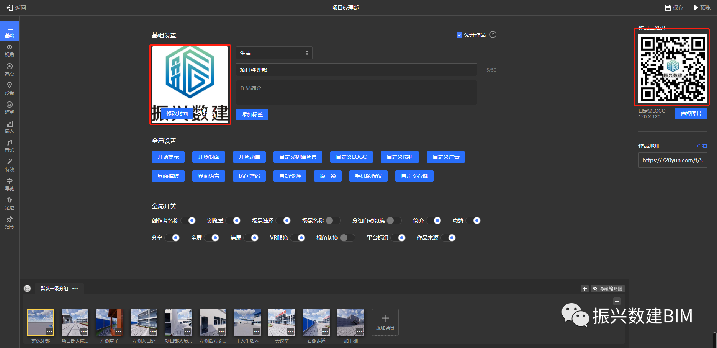This screenshot has width=717, height=348.
Task: Switch to the 基础 sidebar tab
Action: (10, 31)
